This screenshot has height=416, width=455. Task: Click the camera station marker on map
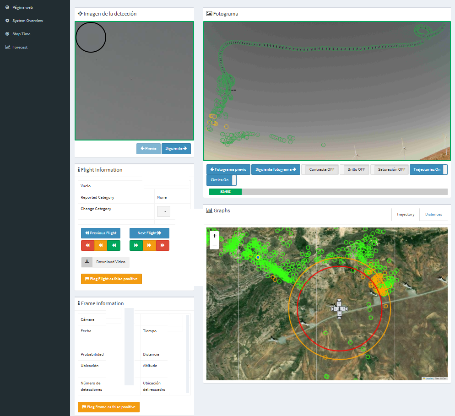pyautogui.click(x=339, y=308)
